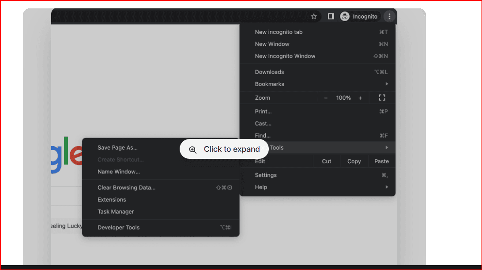Click the zoom out minus button
This screenshot has height=270, width=482.
tap(326, 98)
